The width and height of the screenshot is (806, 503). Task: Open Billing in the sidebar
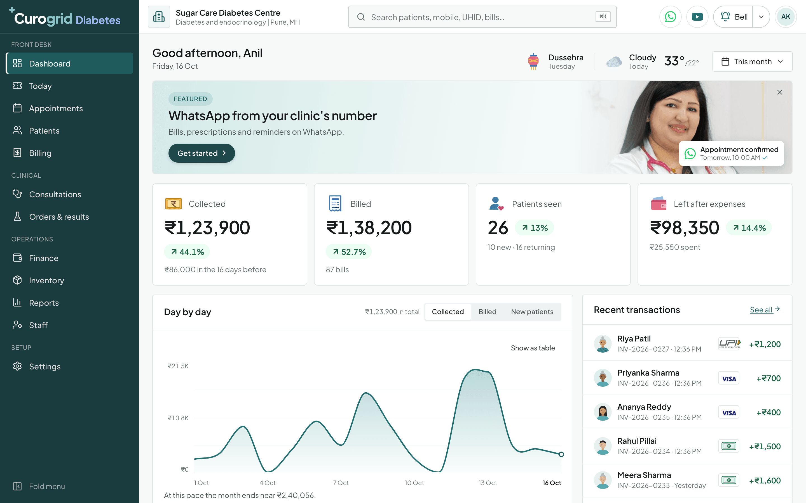(x=70, y=153)
